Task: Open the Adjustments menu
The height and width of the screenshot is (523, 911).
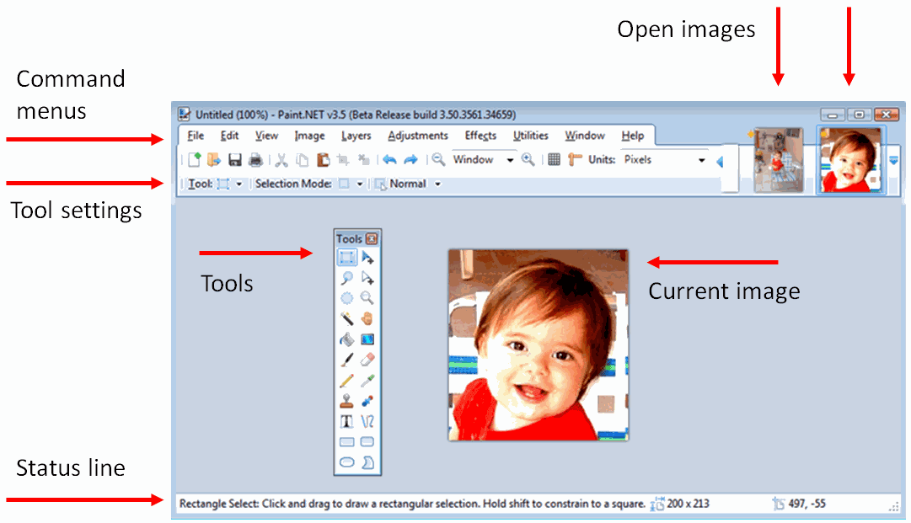Action: [x=418, y=136]
